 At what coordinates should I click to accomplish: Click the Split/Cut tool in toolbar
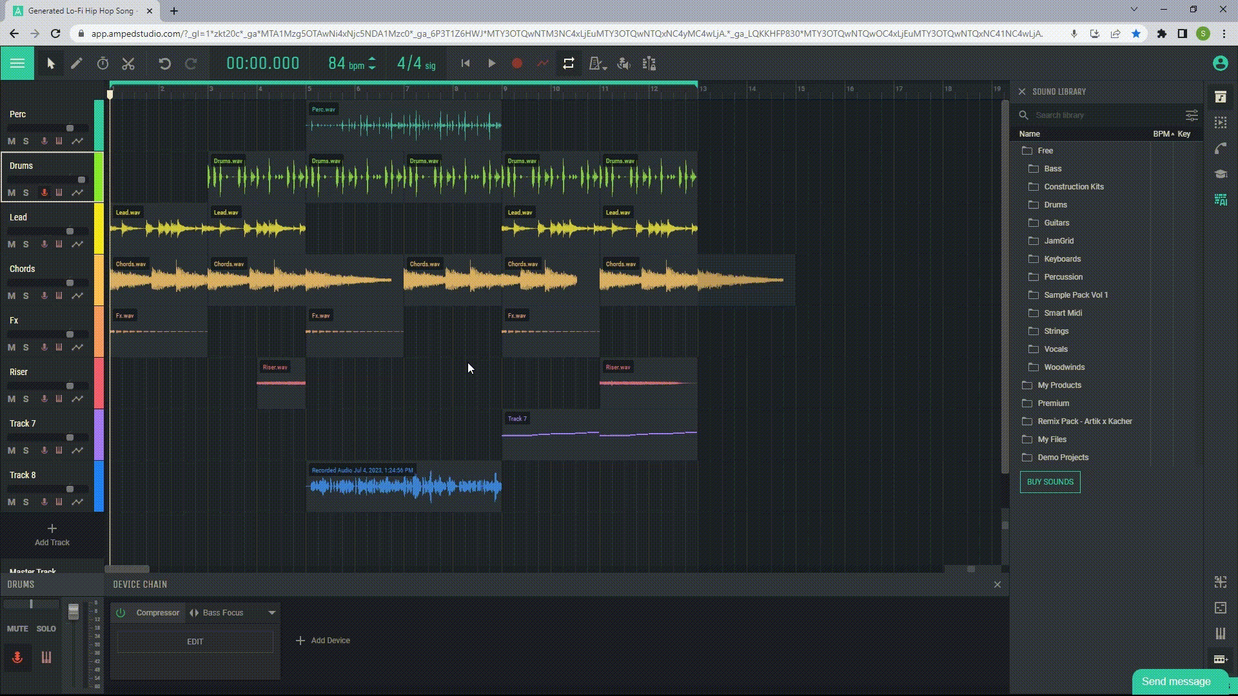pos(128,64)
